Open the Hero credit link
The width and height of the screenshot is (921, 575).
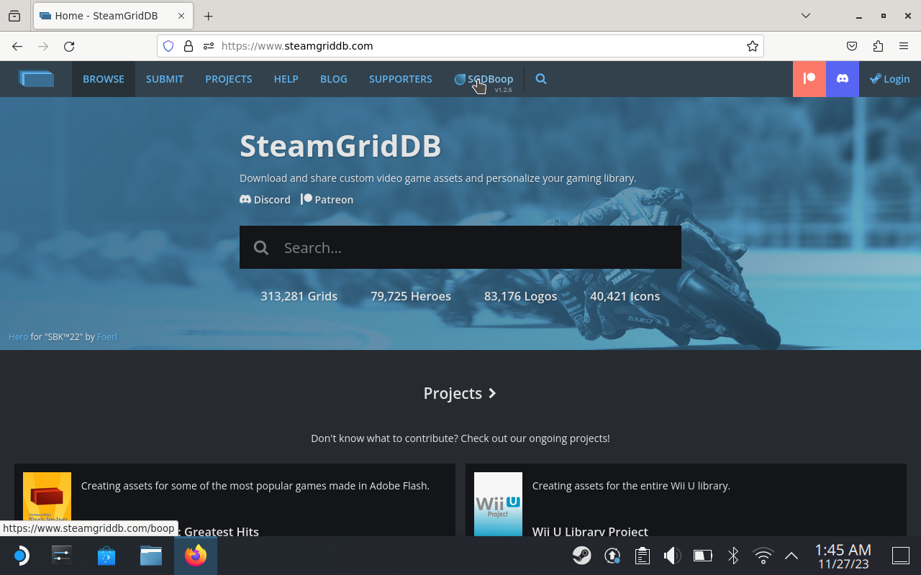click(18, 336)
